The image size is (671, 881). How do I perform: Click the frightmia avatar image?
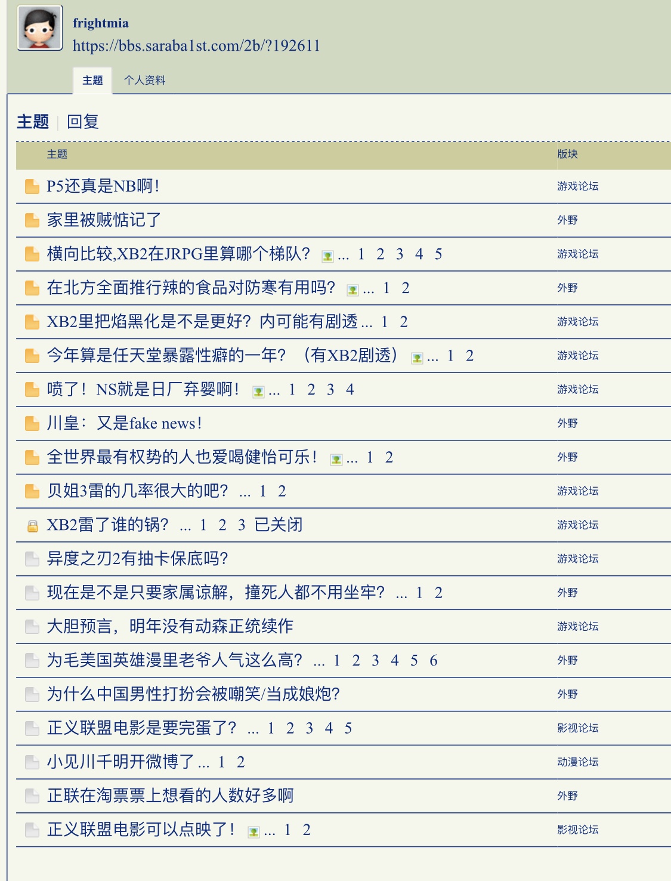pyautogui.click(x=40, y=28)
